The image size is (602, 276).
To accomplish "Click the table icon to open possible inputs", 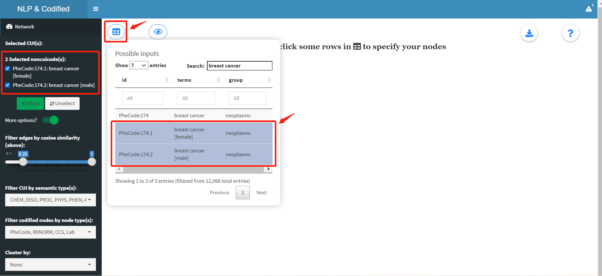I will [x=116, y=32].
